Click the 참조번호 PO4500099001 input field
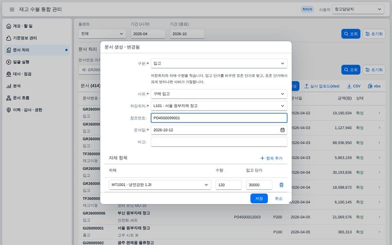This screenshot has height=245, width=392. [x=219, y=118]
